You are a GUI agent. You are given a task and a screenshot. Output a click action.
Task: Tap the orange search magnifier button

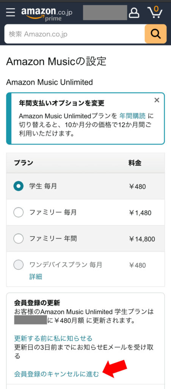[x=156, y=34]
